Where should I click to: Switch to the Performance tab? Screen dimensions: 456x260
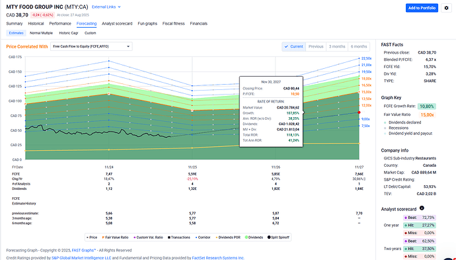coord(60,24)
